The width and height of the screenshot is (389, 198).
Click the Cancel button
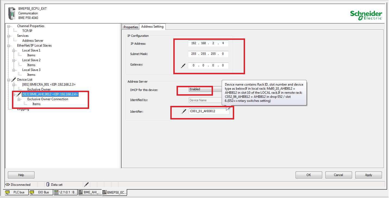pos(338,175)
